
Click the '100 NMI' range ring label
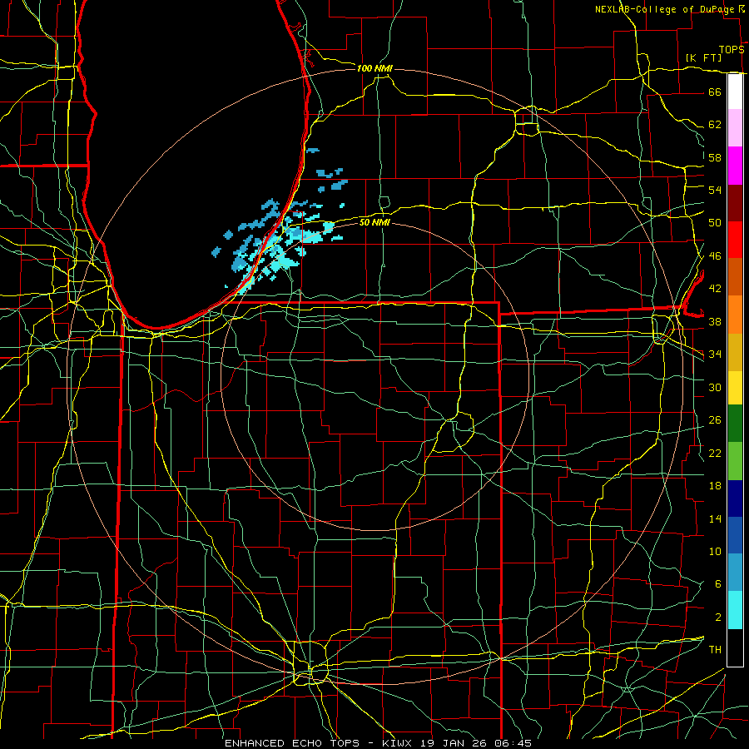pyautogui.click(x=374, y=69)
